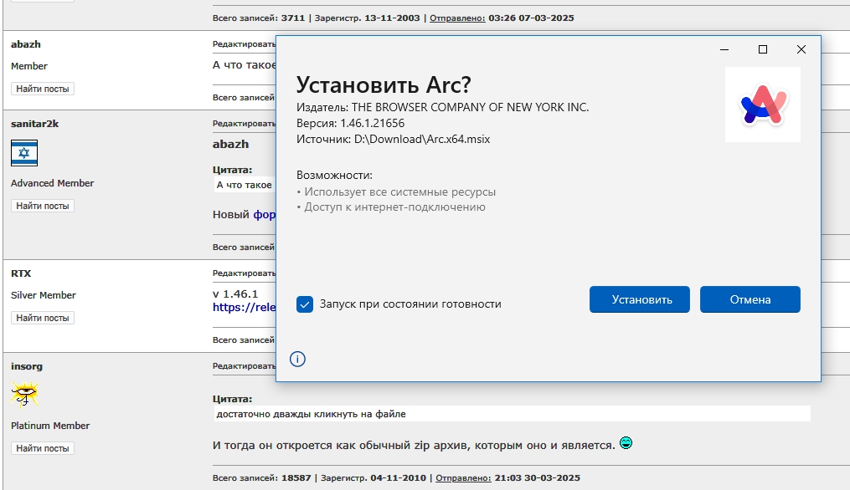The height and width of the screenshot is (490, 850).
Task: Close the Arc installer window
Action: pyautogui.click(x=801, y=49)
